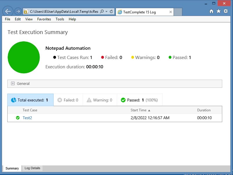The height and width of the screenshot is (175, 233).
Task: Close the TestComplete 15 Log tab
Action: click(x=171, y=12)
